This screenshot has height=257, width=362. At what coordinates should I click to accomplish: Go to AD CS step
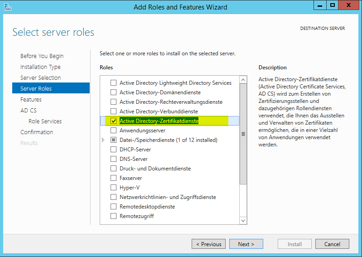click(29, 111)
